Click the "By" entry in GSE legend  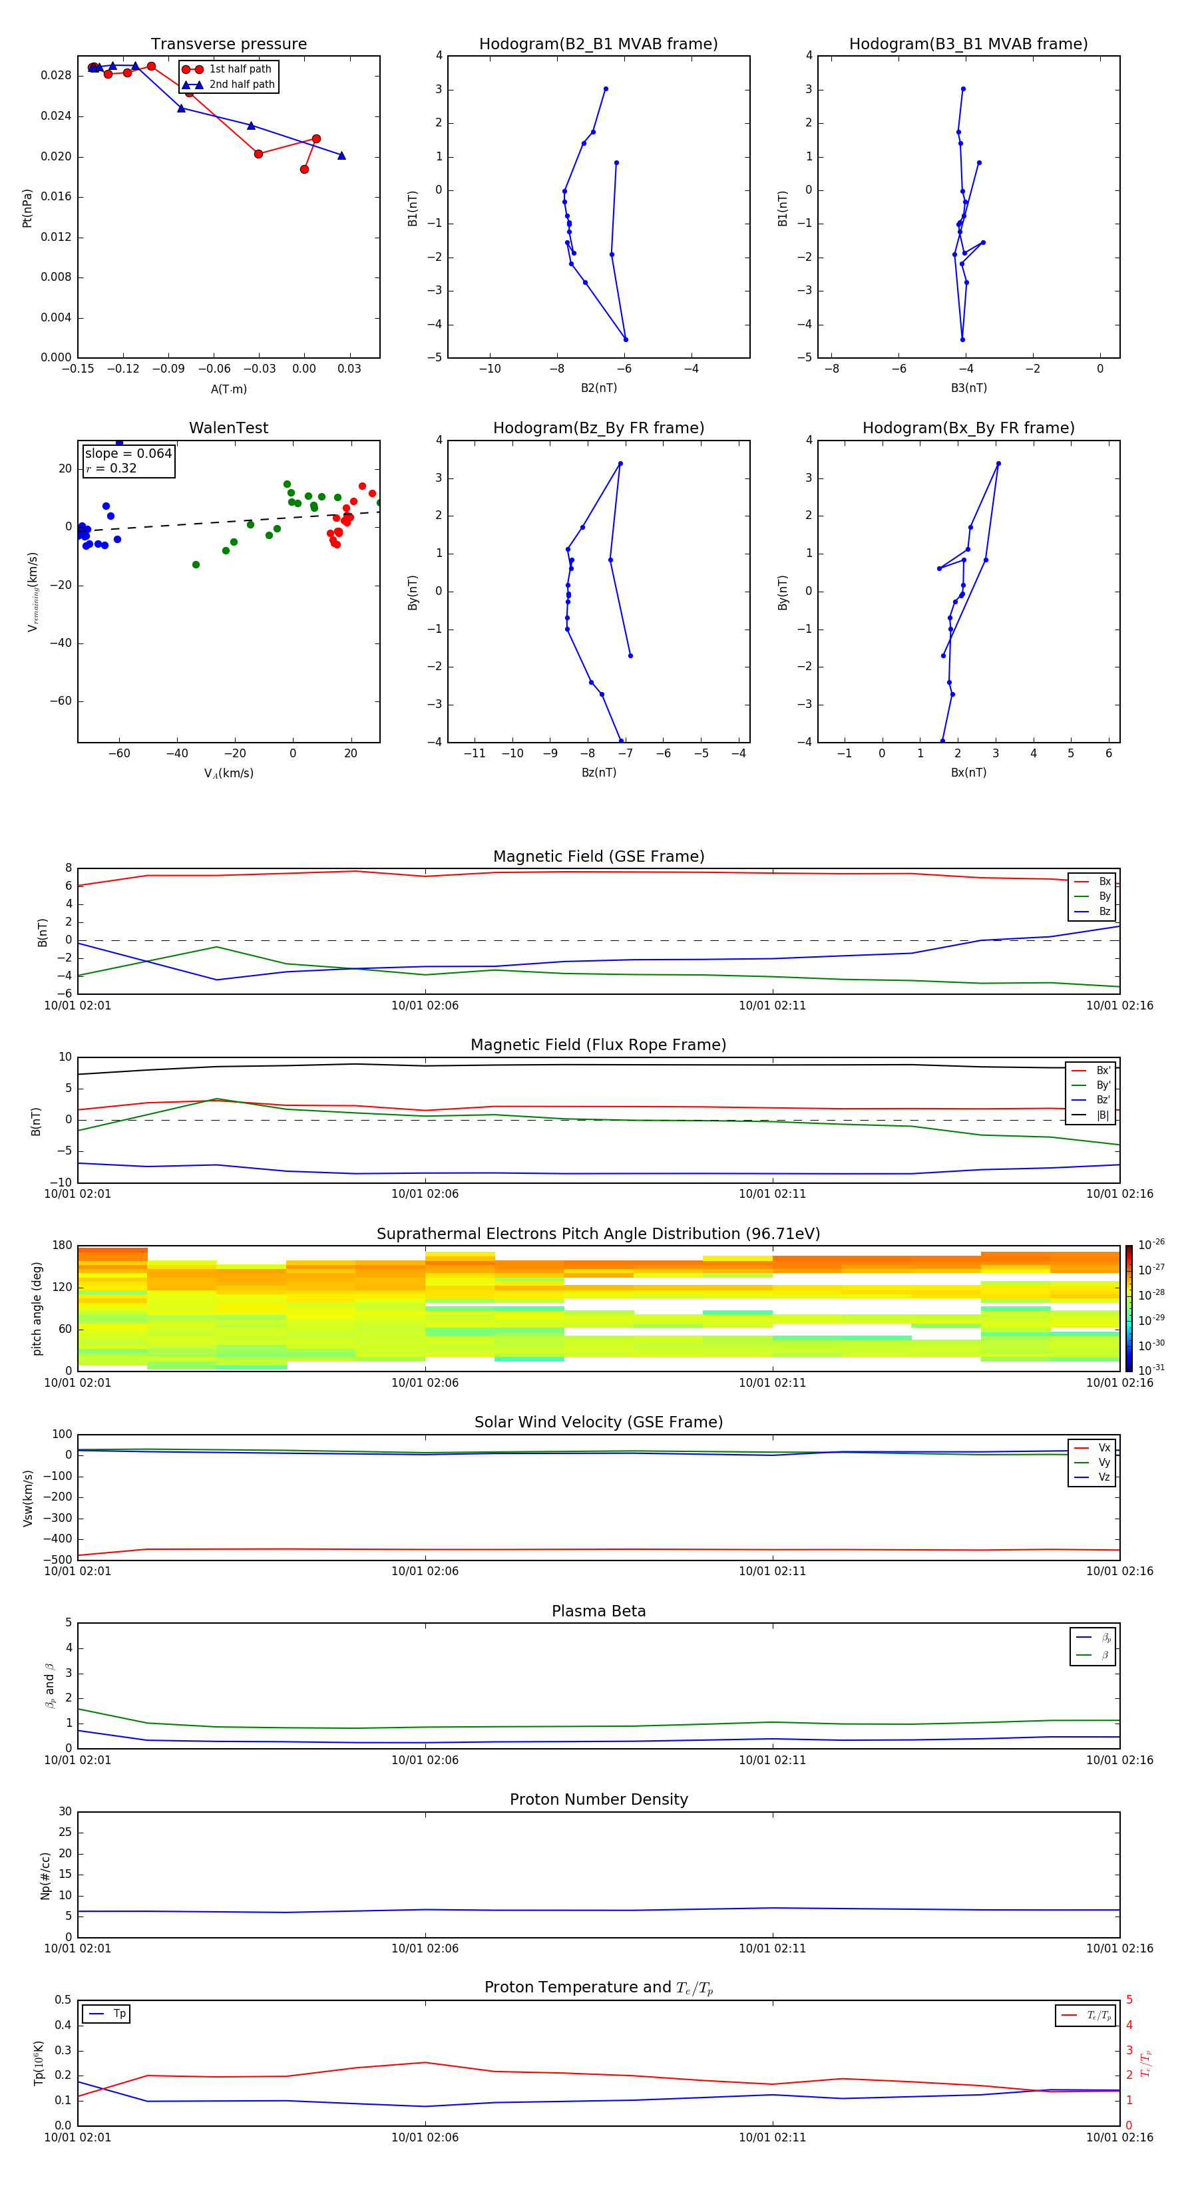click(1092, 896)
